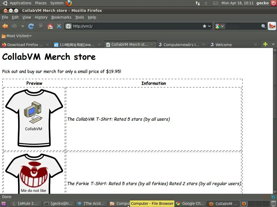Close the Download Firefox tab

pos(47,45)
